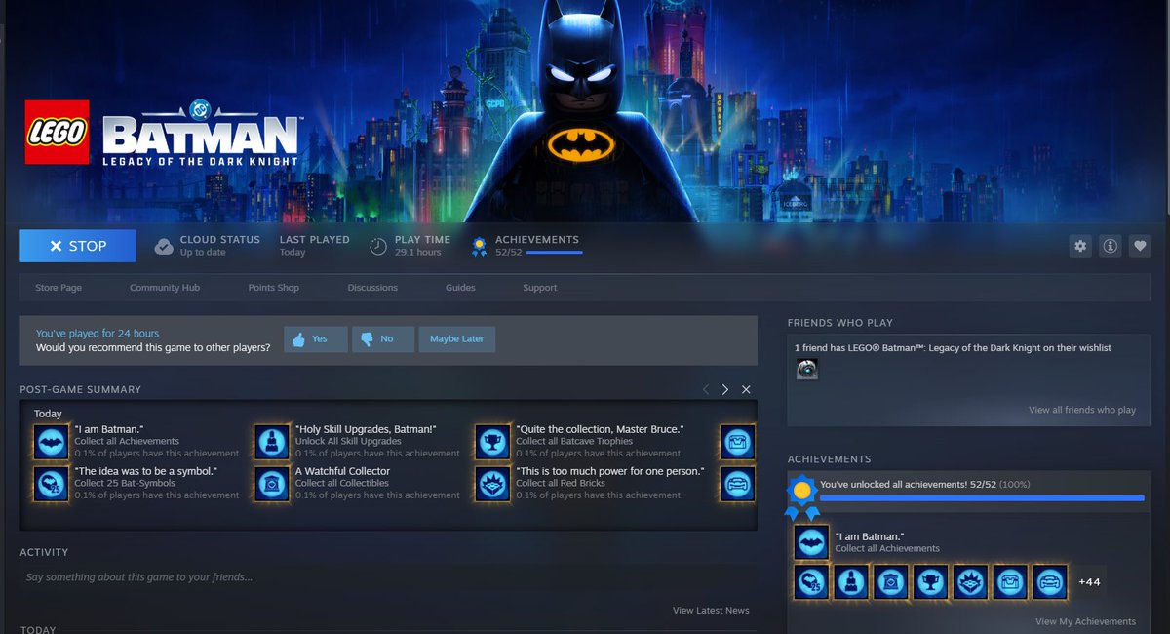Click sidebar "I am Batman." achievement icon

click(x=812, y=542)
